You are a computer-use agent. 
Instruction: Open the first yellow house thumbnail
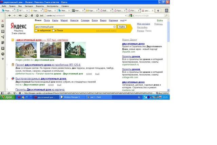coord(26,50)
